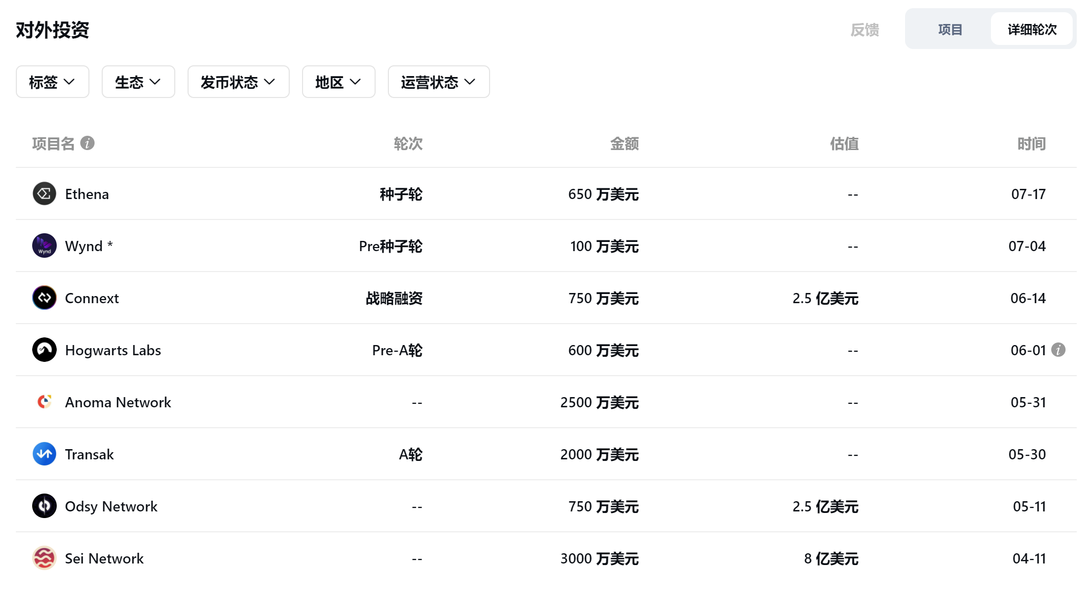Switch to the 项目 tab

coord(950,30)
